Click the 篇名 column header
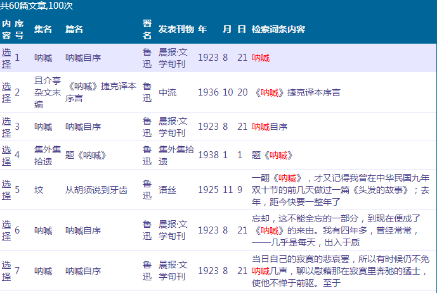Screen dimensions: 437x293 click(74, 30)
